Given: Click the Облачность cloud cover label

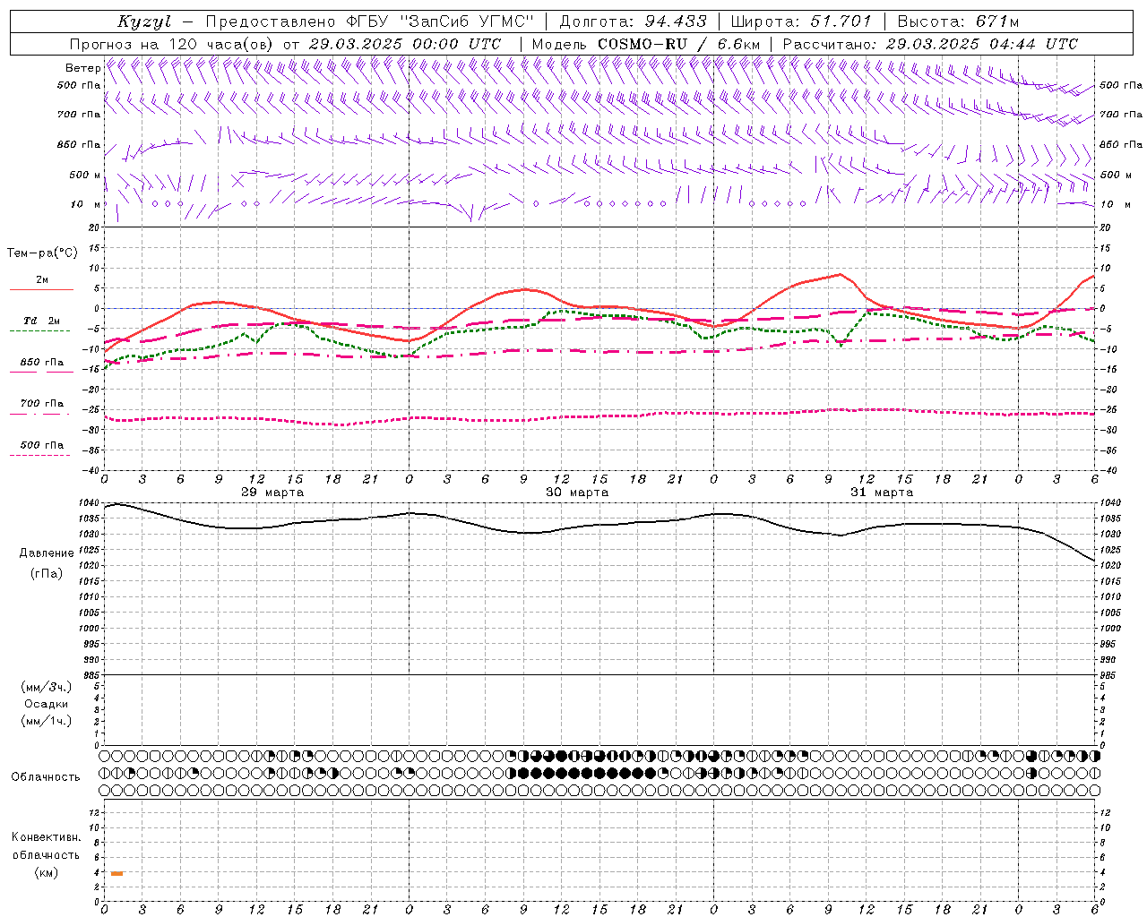Looking at the screenshot, I should 46,777.
